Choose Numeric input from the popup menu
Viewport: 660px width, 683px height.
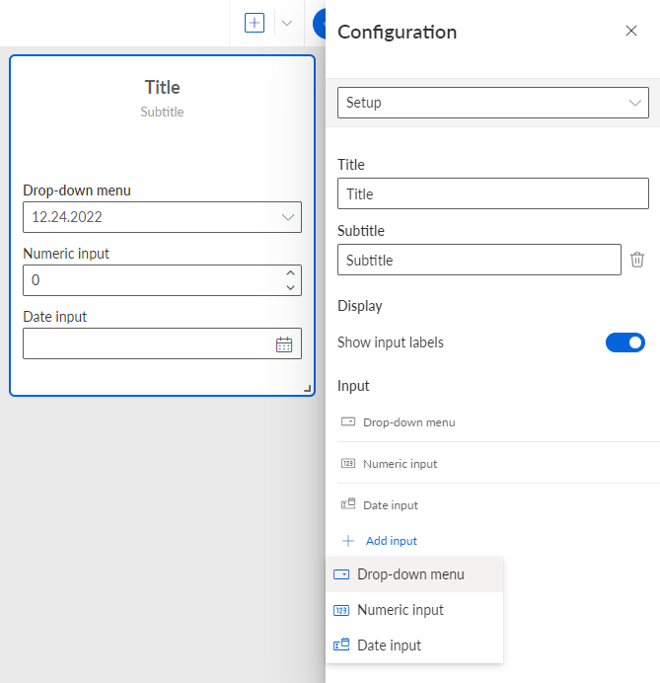414,610
